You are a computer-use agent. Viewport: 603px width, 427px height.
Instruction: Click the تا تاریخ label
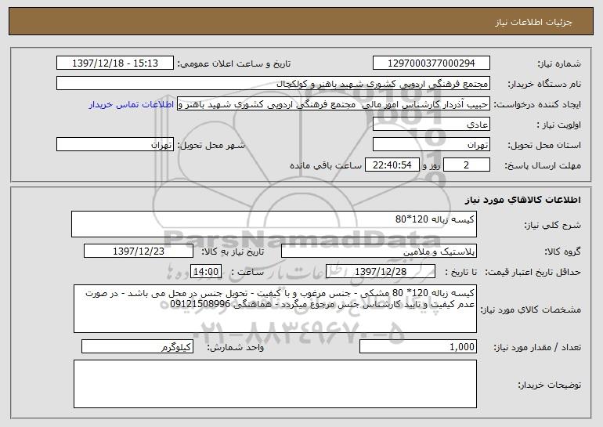click(461, 273)
